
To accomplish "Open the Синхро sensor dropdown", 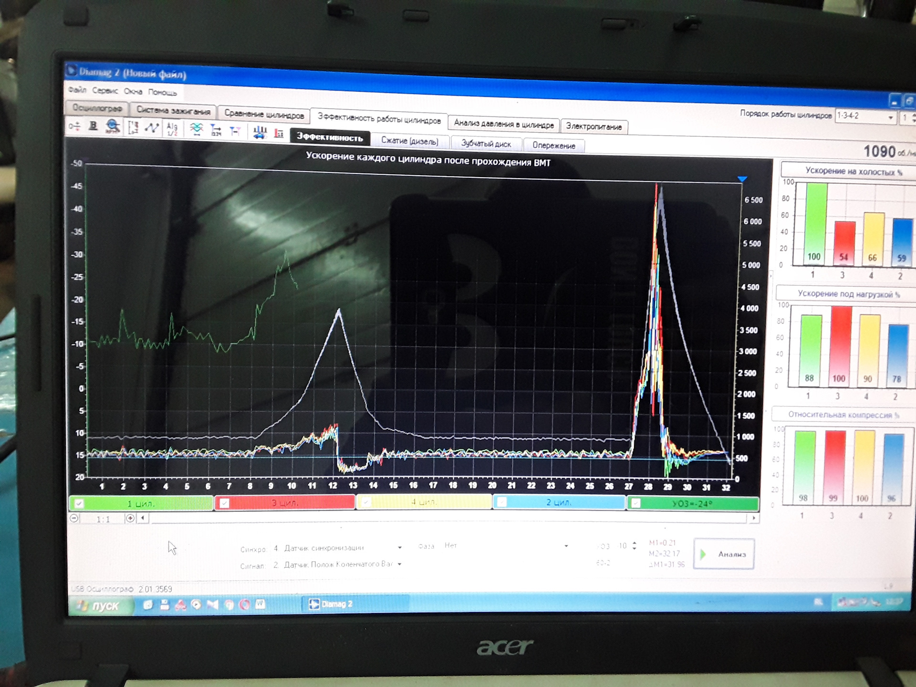I will tap(400, 547).
